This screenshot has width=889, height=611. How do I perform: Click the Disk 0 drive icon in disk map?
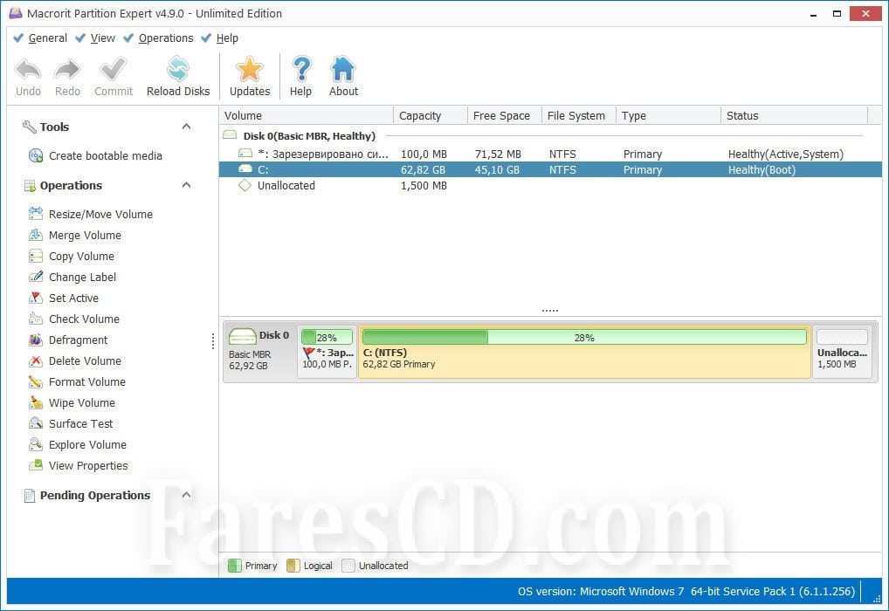click(243, 336)
